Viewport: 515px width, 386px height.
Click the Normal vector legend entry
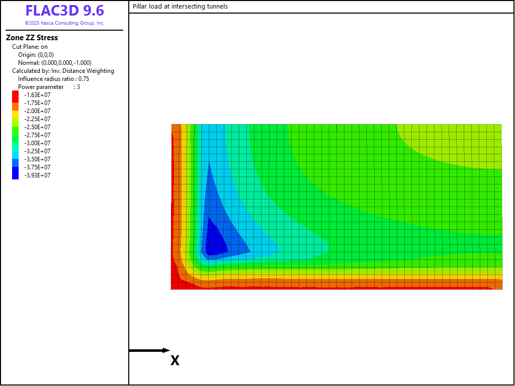(x=54, y=63)
